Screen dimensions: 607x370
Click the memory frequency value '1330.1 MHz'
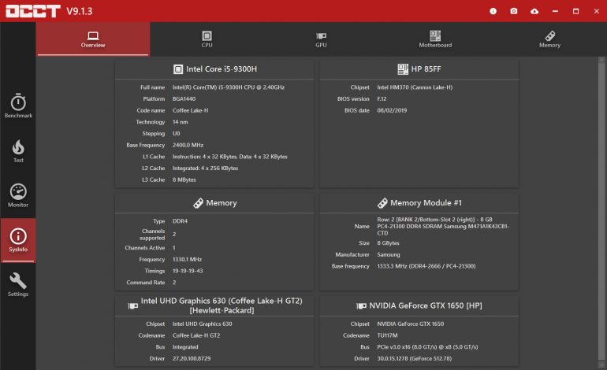tap(187, 260)
